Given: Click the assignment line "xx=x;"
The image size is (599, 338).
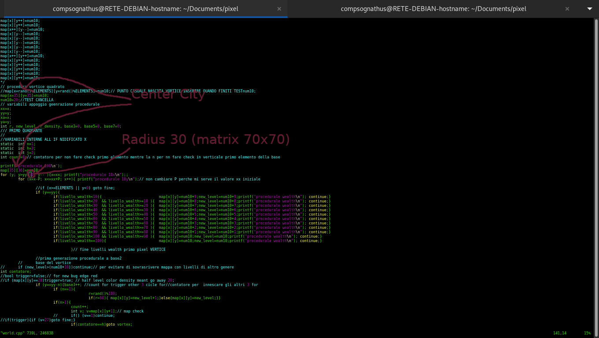Looking at the screenshot, I should pos(6,109).
